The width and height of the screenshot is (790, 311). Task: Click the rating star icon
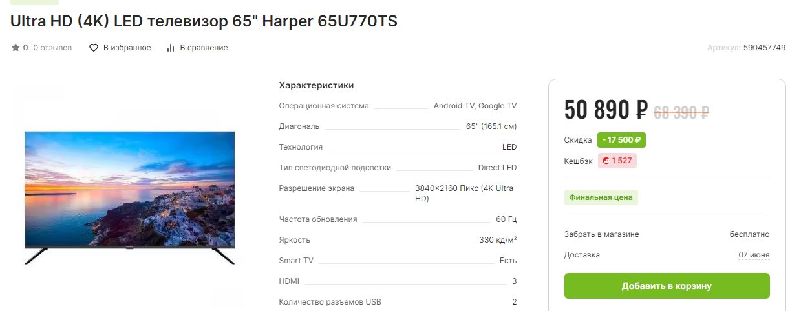pos(16,48)
